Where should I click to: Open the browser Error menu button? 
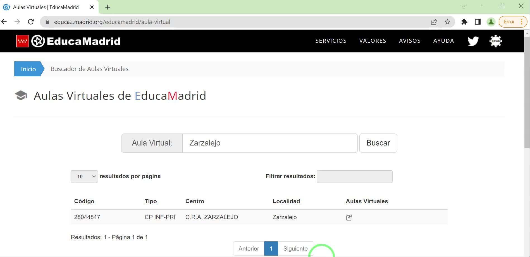point(513,22)
